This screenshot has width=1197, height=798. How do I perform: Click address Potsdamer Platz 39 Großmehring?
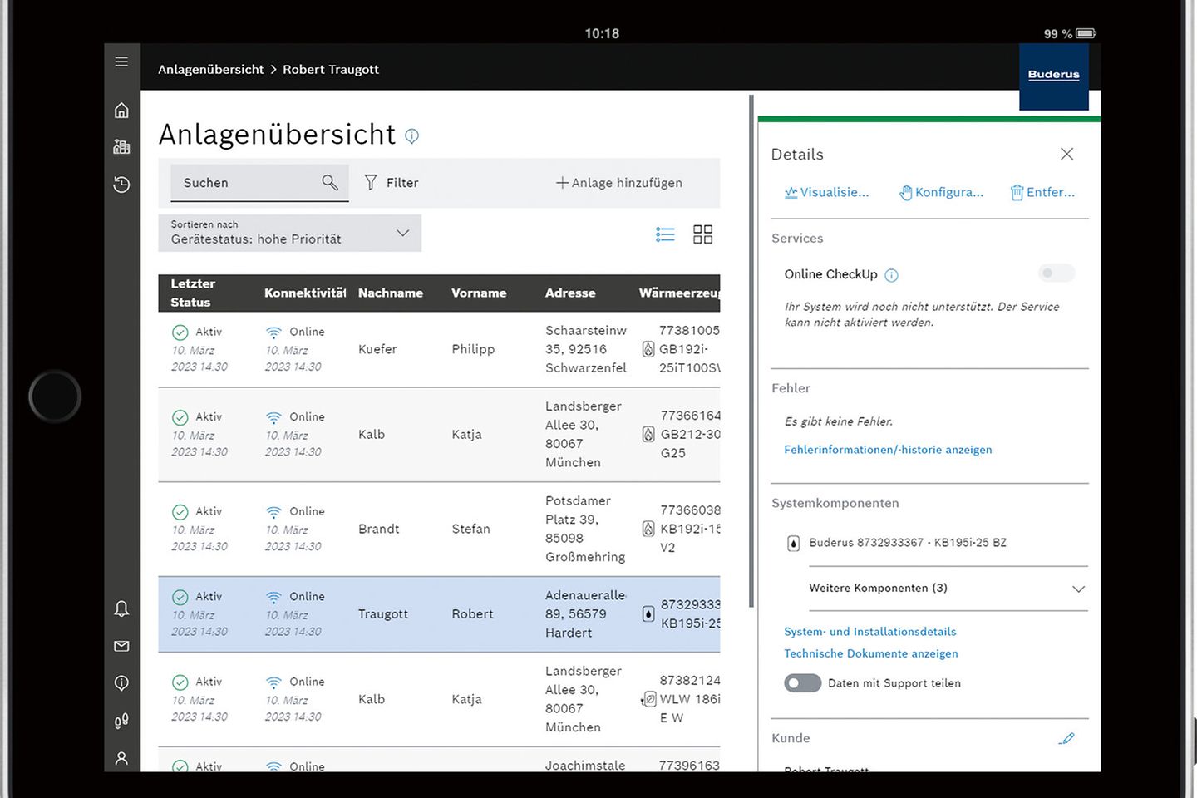coord(585,529)
